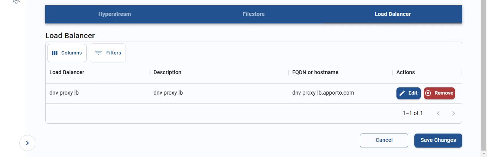Open the Columns selector
Screen dimensions: 487x157
point(67,53)
